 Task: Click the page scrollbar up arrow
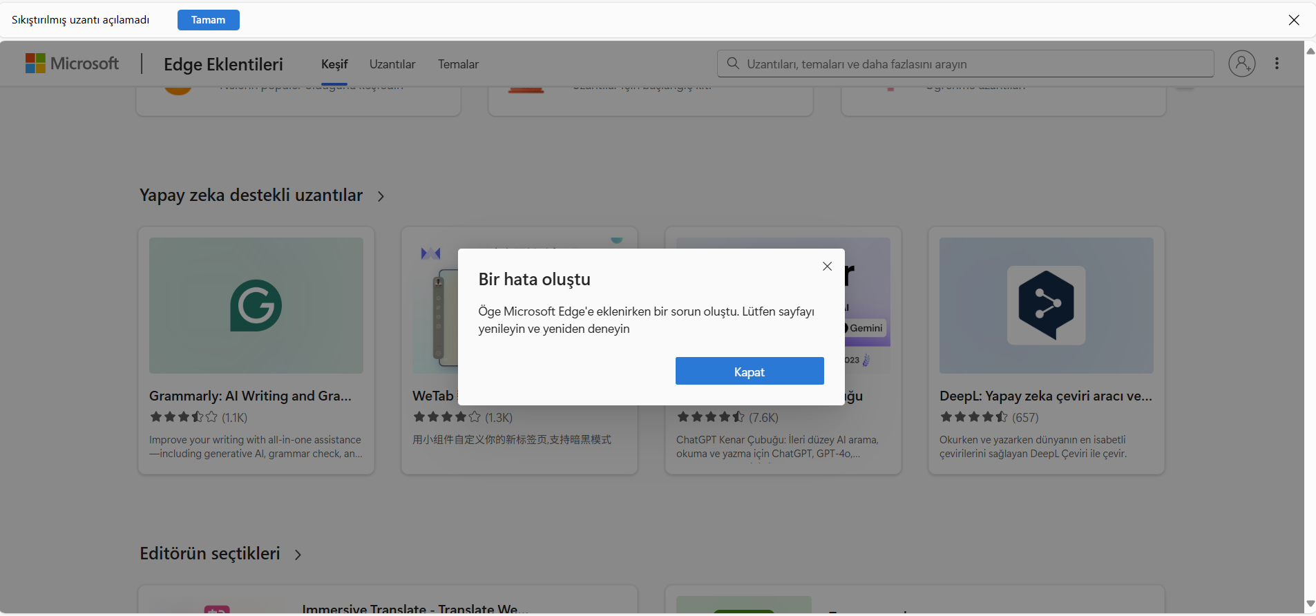[x=1310, y=51]
